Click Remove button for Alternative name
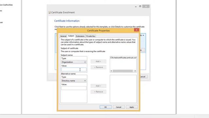Image resolution: width=209 pixels, height=118 pixels. tap(98, 92)
